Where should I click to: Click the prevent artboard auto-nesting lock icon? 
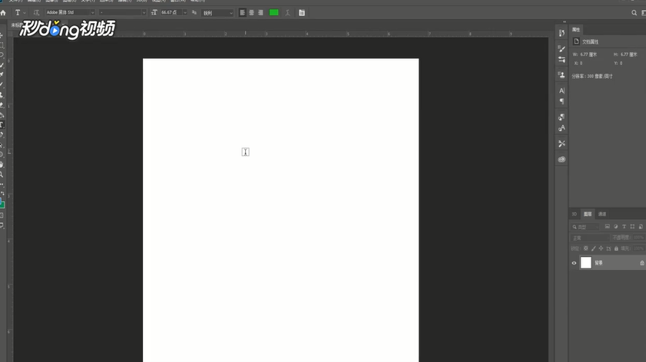click(608, 248)
